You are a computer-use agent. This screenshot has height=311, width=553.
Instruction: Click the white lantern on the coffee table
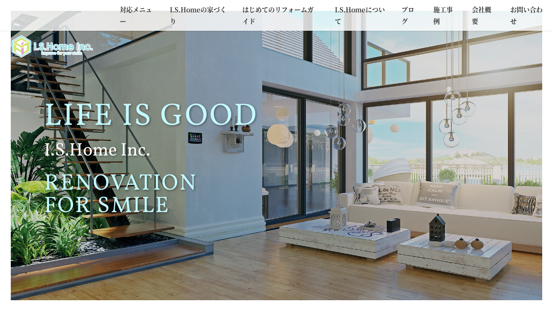[x=339, y=217]
